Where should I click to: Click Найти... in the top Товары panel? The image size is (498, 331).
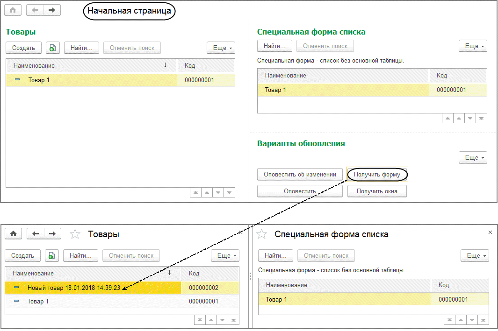coord(81,48)
